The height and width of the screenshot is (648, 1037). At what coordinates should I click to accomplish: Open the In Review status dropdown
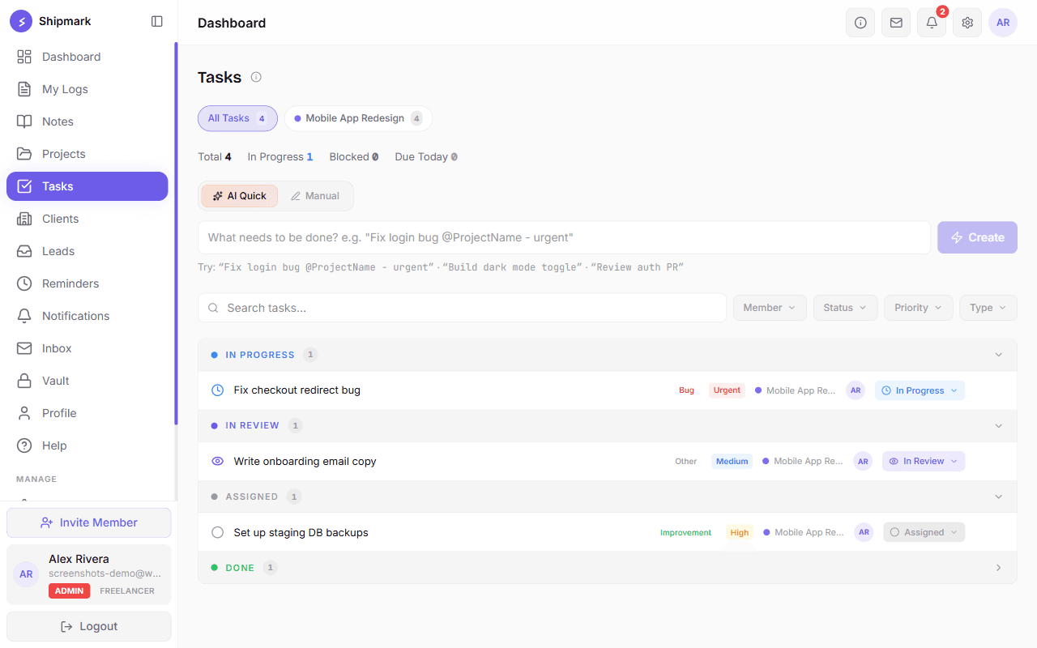[924, 461]
